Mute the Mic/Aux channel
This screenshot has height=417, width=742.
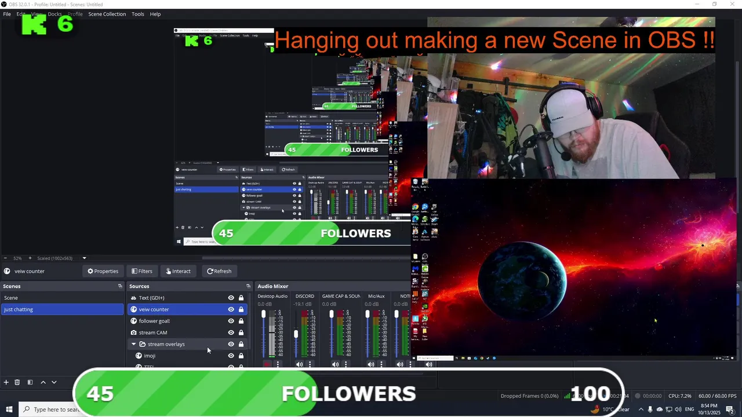(371, 364)
